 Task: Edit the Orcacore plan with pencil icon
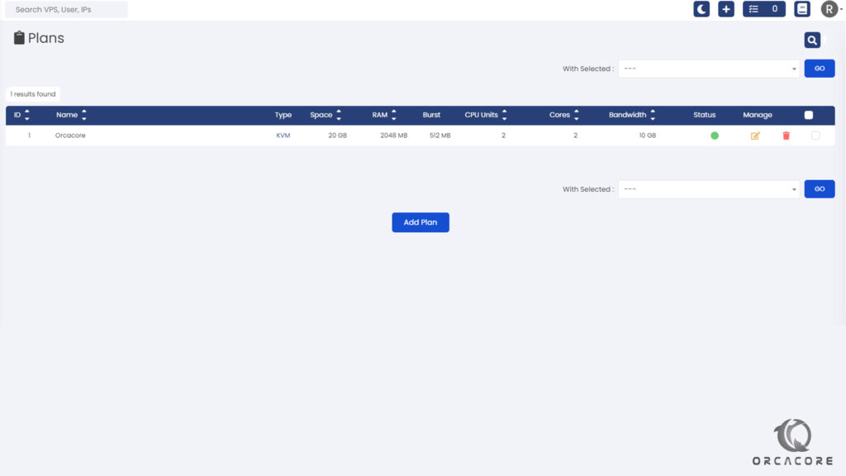[755, 136]
